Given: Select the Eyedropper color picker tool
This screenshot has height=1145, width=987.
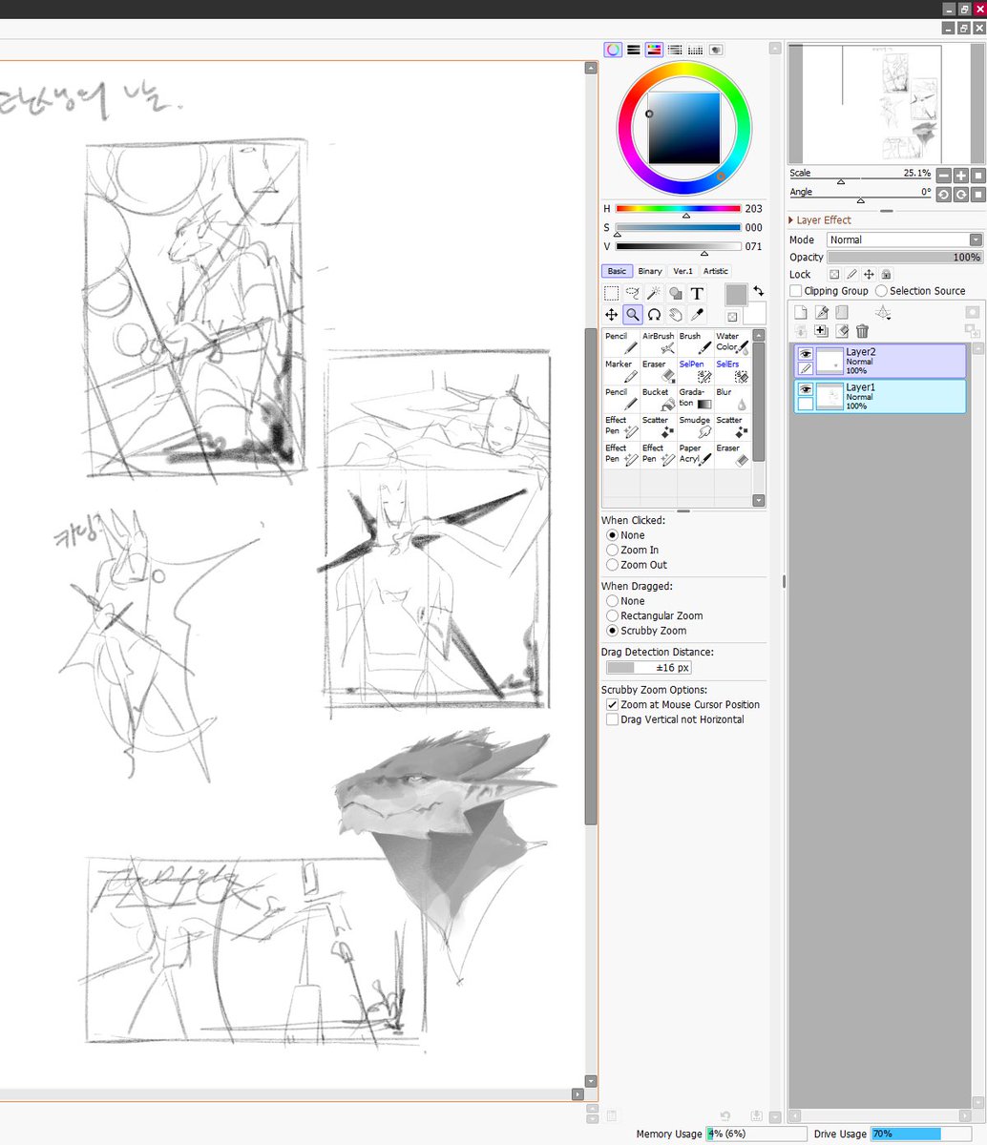Looking at the screenshot, I should pos(697,315).
